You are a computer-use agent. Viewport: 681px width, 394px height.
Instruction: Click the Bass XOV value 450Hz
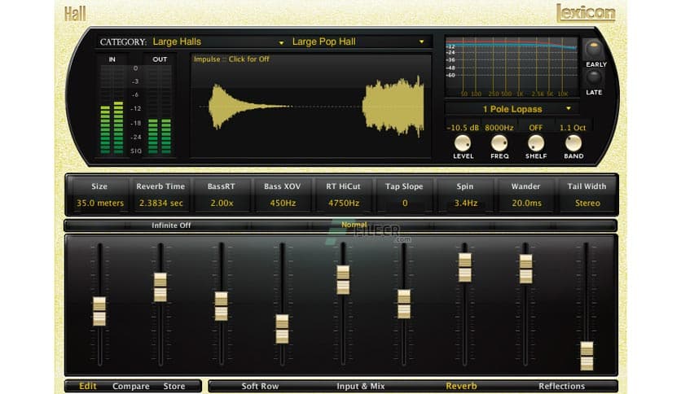[x=283, y=203]
